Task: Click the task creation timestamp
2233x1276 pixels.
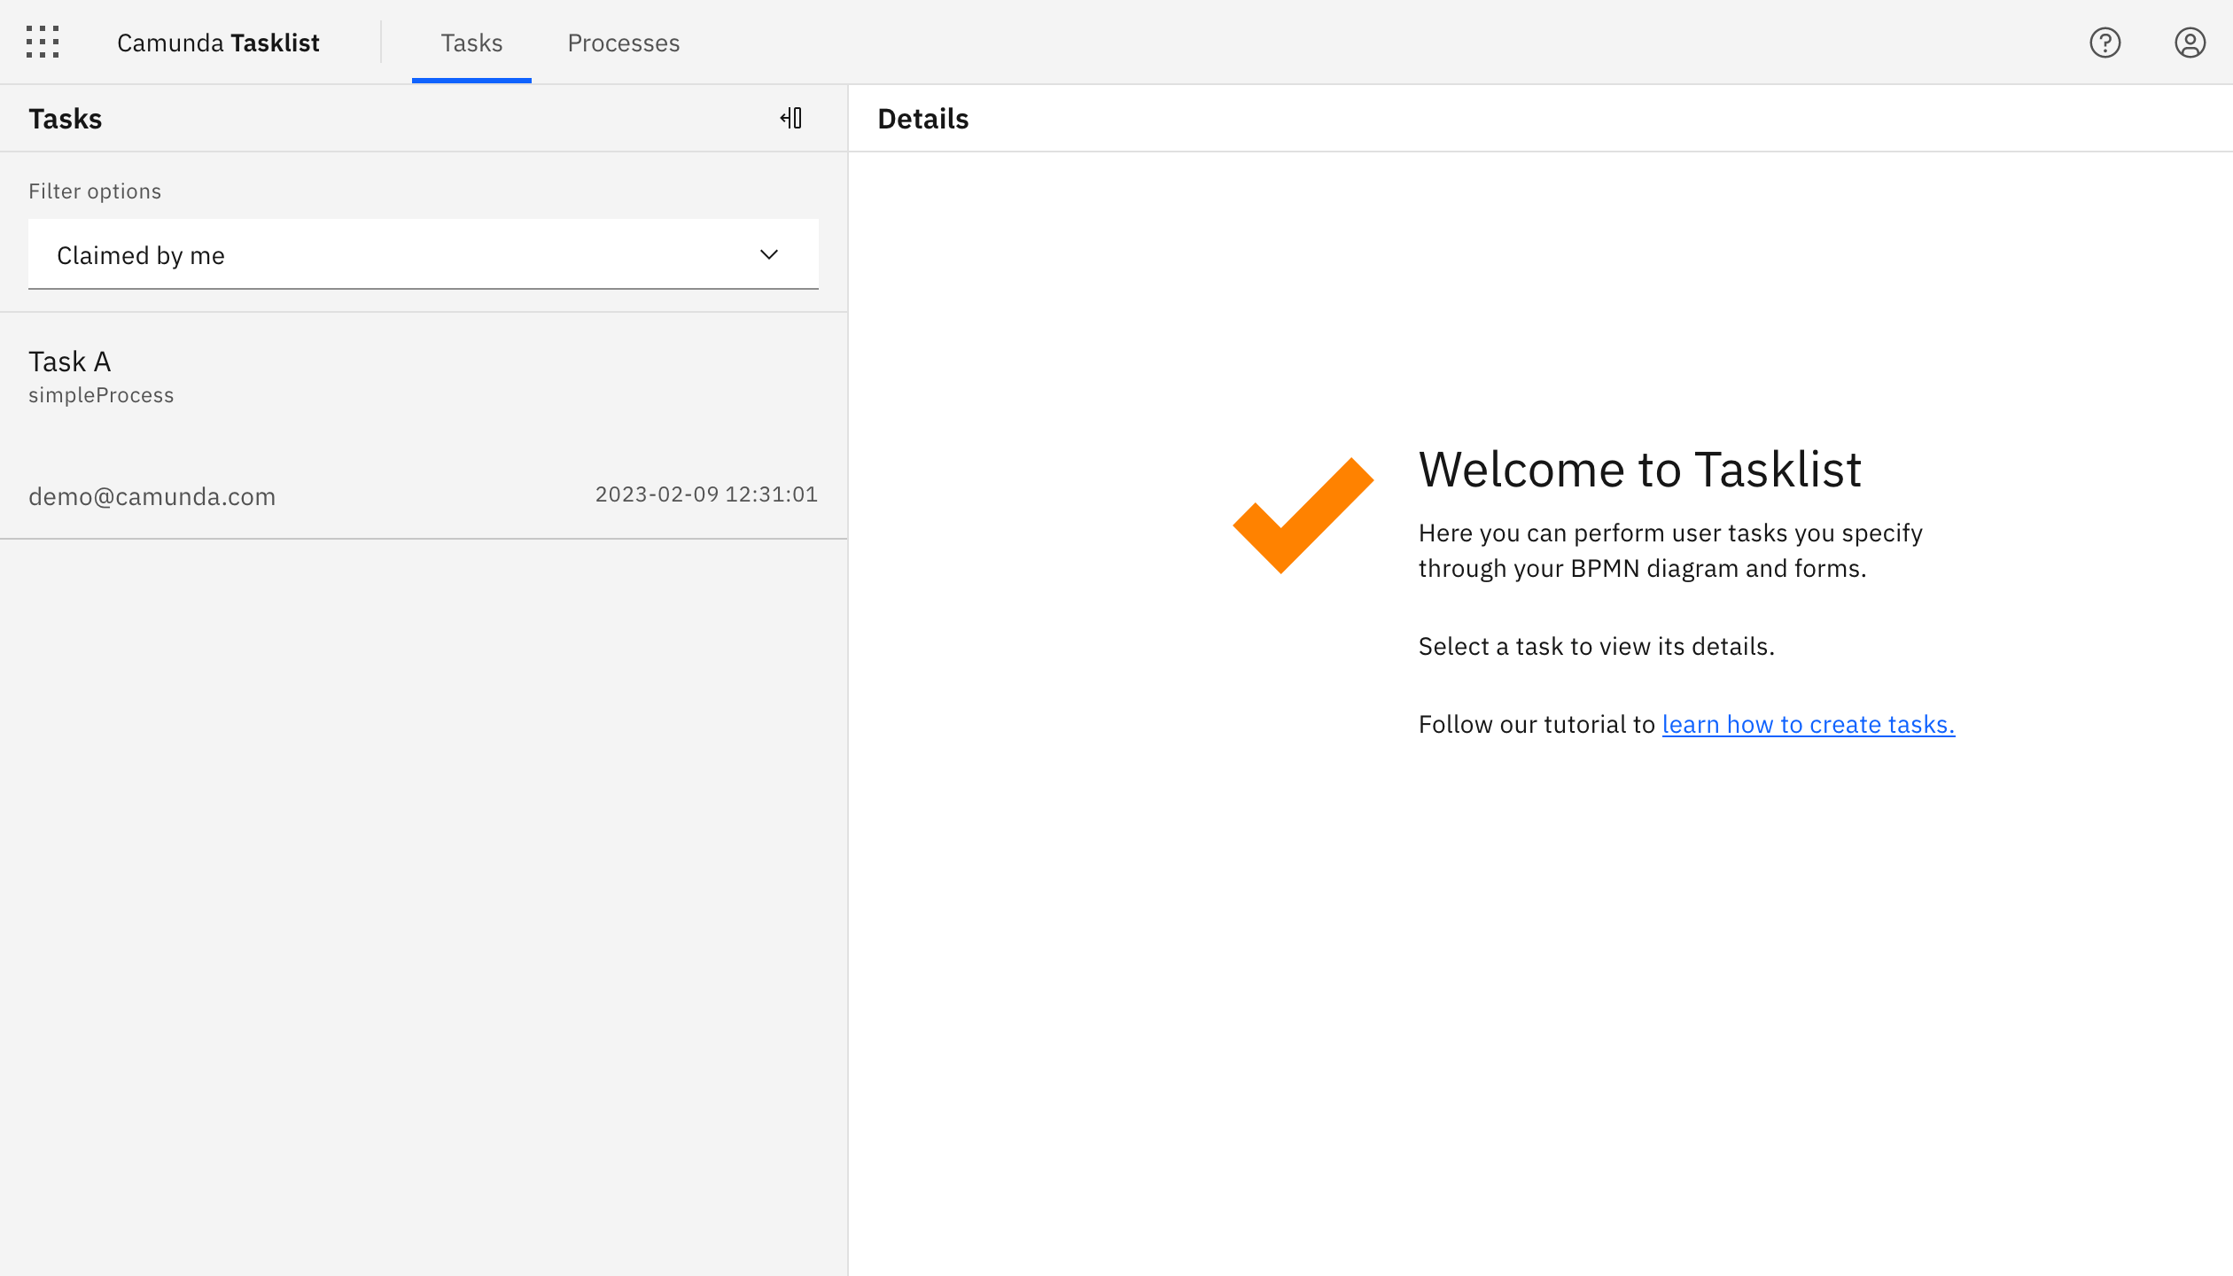Action: [x=705, y=494]
